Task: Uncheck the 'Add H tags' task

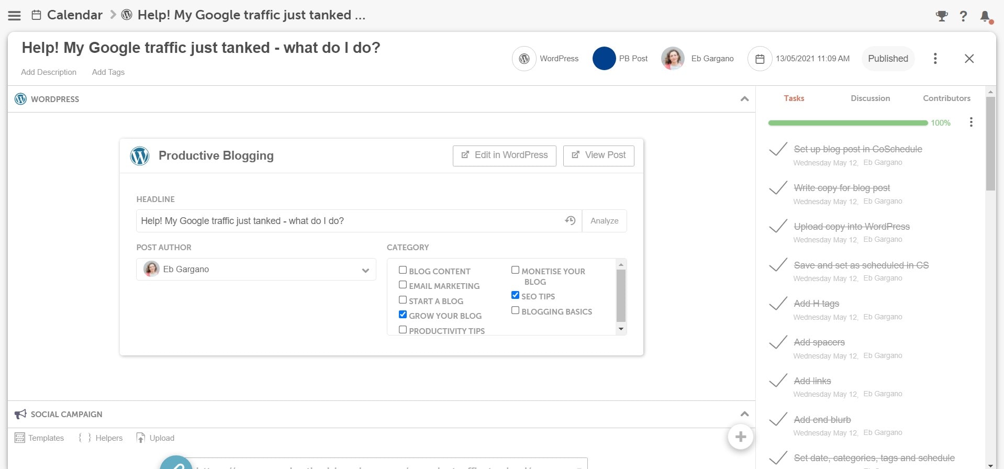Action: 778,304
